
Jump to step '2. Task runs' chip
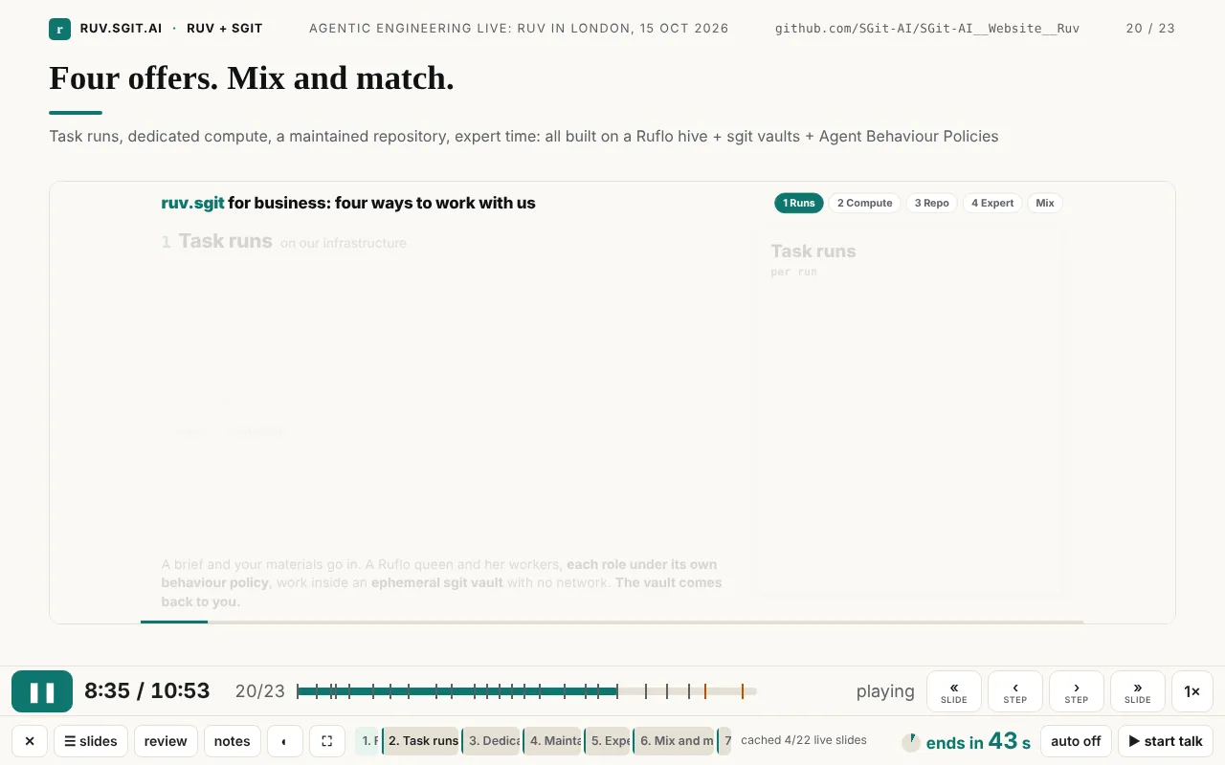tap(422, 741)
